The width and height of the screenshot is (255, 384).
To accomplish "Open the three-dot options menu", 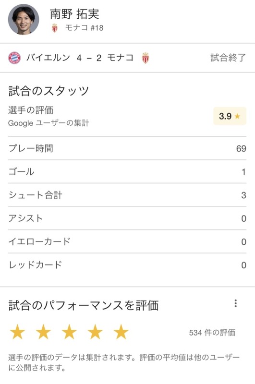I will pos(236,303).
